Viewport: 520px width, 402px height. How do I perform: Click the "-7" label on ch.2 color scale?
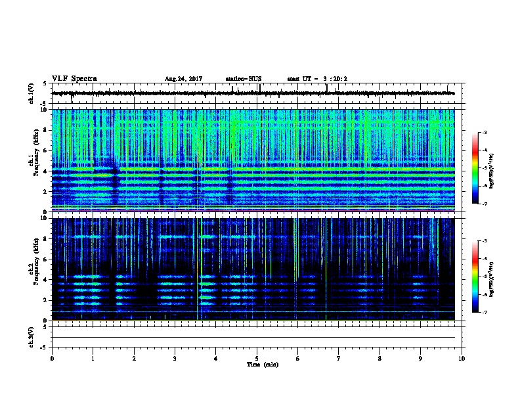click(484, 313)
